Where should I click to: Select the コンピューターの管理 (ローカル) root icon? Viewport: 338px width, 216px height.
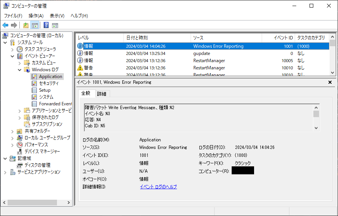(5, 36)
